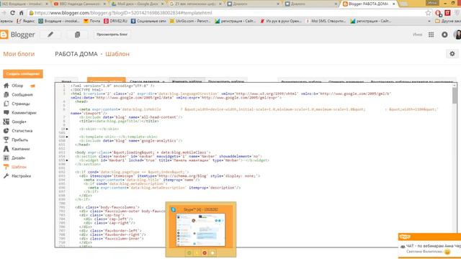
Task: Click the red extension icon in browser toolbar
Action: pos(447,13)
